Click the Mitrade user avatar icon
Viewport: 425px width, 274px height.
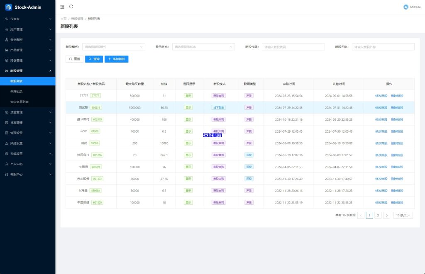tap(405, 7)
